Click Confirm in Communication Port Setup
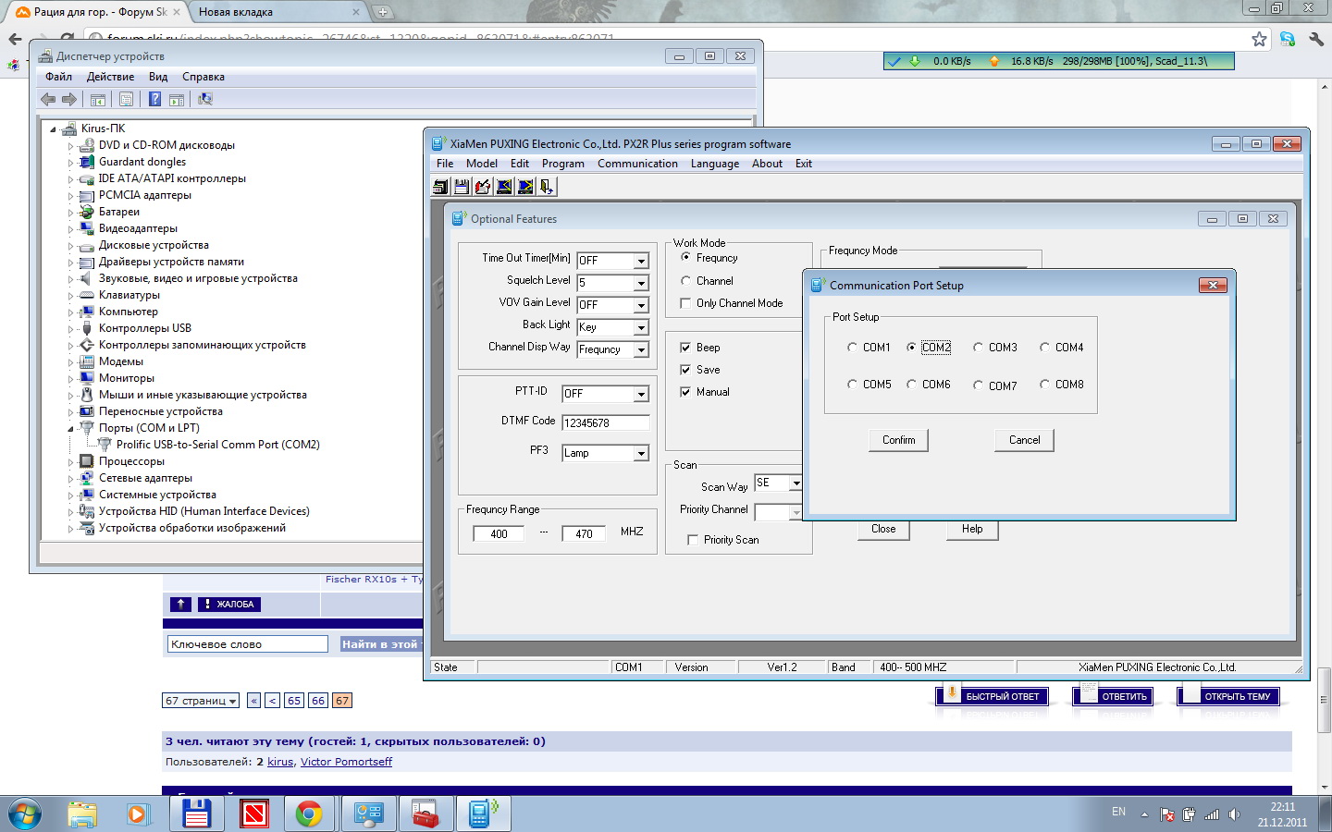 coord(898,440)
